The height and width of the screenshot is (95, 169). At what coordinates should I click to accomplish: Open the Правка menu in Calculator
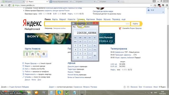[79, 27]
